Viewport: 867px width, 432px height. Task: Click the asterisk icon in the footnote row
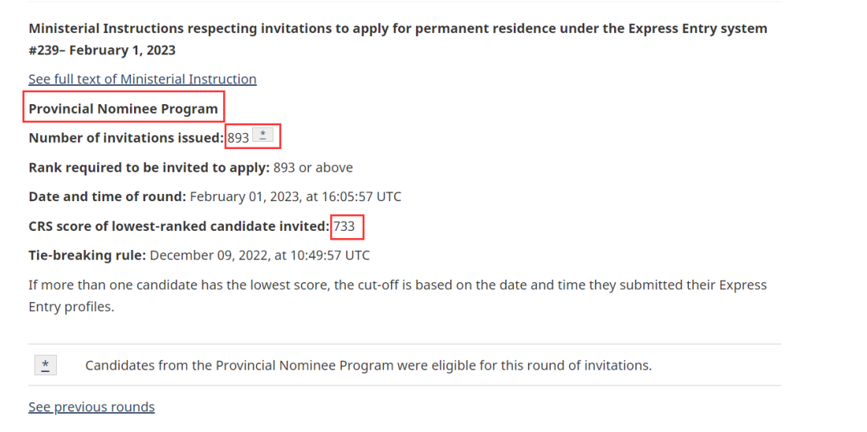click(x=45, y=365)
